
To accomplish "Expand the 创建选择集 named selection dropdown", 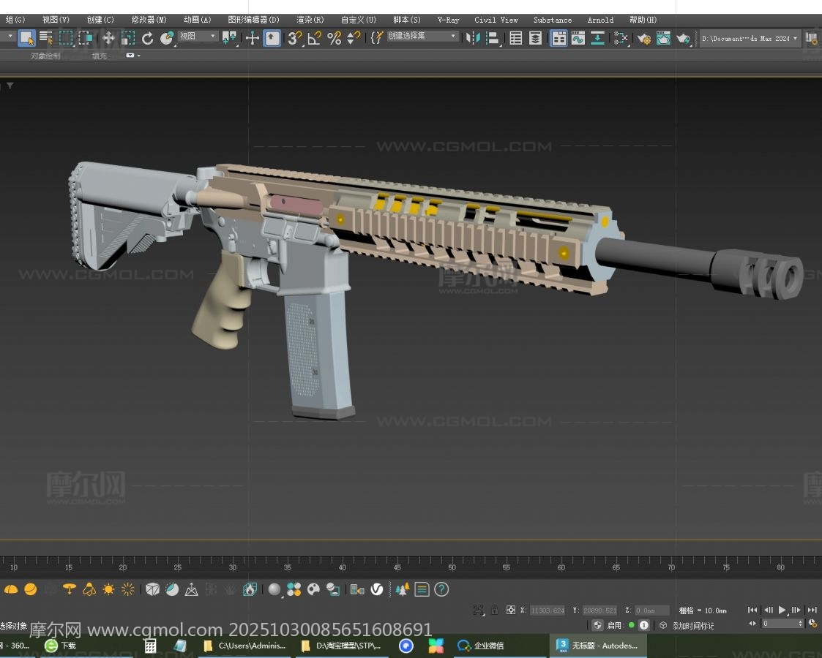I will click(422, 36).
